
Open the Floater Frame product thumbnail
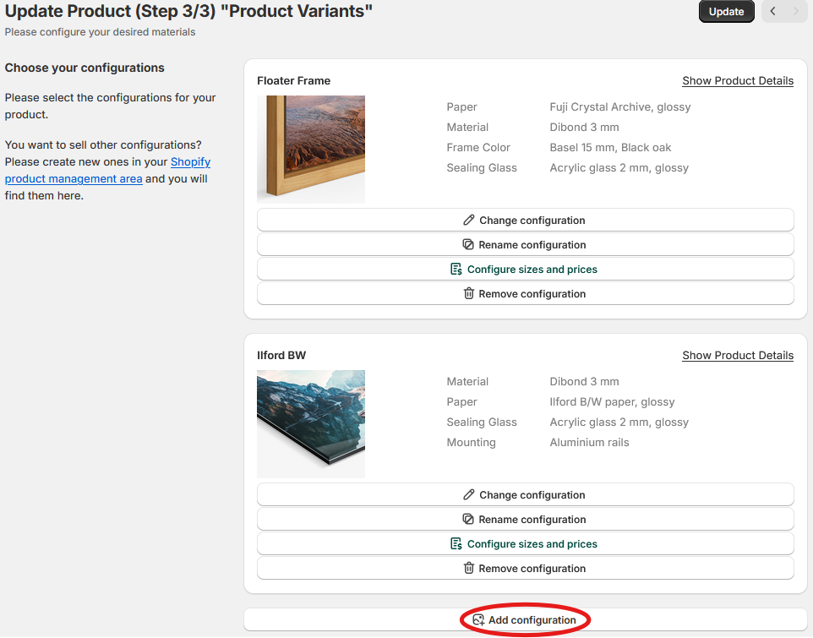[311, 150]
